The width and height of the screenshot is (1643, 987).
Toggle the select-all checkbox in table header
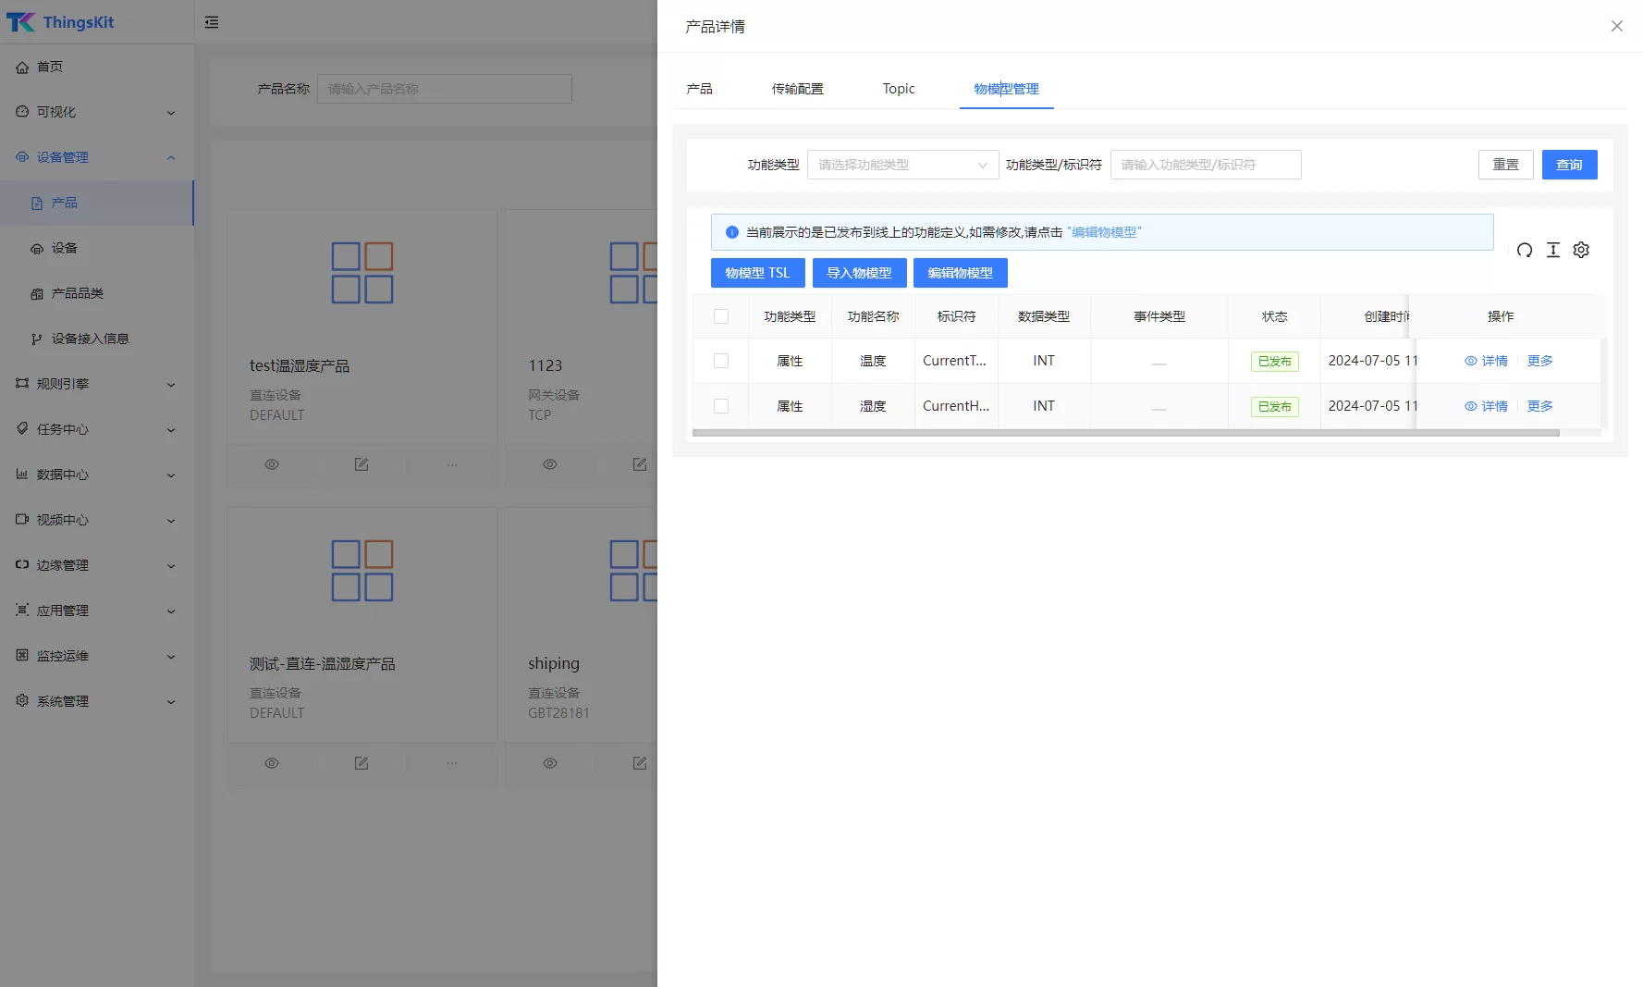pos(721,316)
